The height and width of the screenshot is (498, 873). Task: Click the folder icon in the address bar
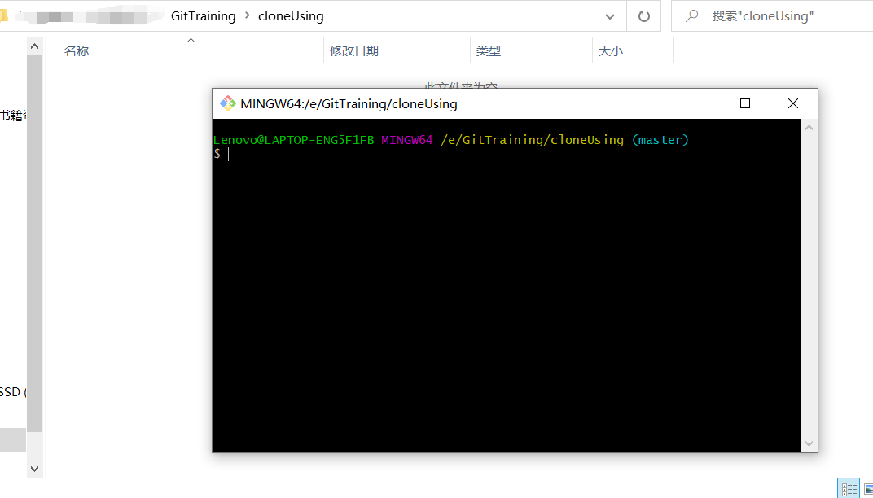pos(4,16)
